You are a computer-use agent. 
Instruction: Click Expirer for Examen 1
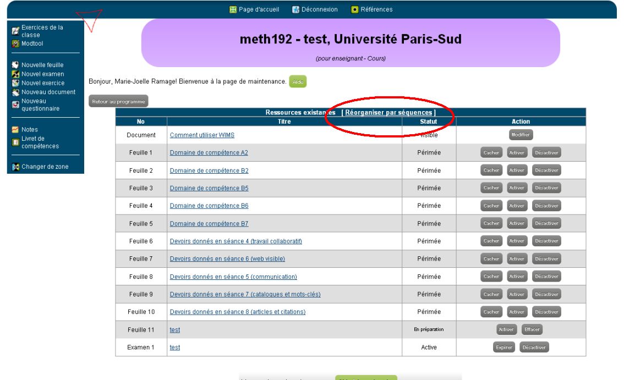click(x=504, y=348)
